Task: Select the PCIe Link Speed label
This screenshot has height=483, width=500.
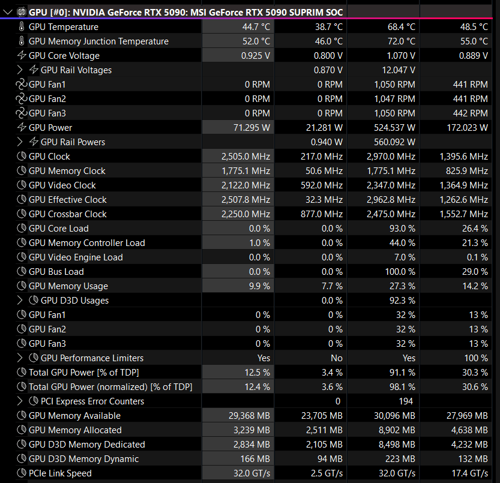Action: (x=60, y=473)
